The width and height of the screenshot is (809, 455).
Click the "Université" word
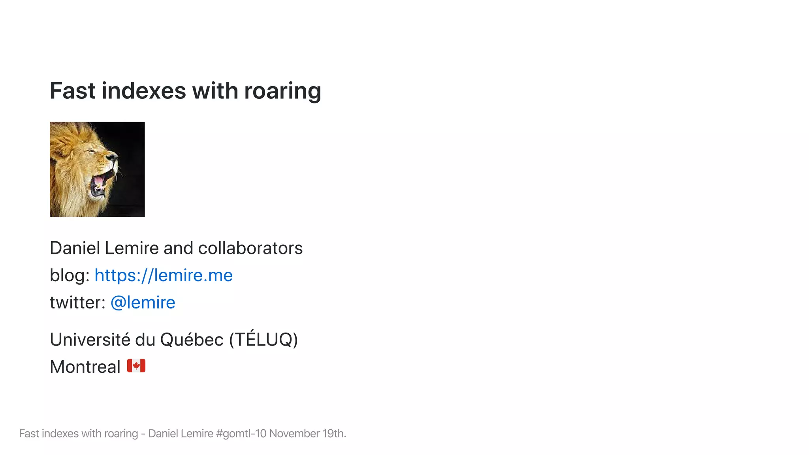pyautogui.click(x=90, y=340)
